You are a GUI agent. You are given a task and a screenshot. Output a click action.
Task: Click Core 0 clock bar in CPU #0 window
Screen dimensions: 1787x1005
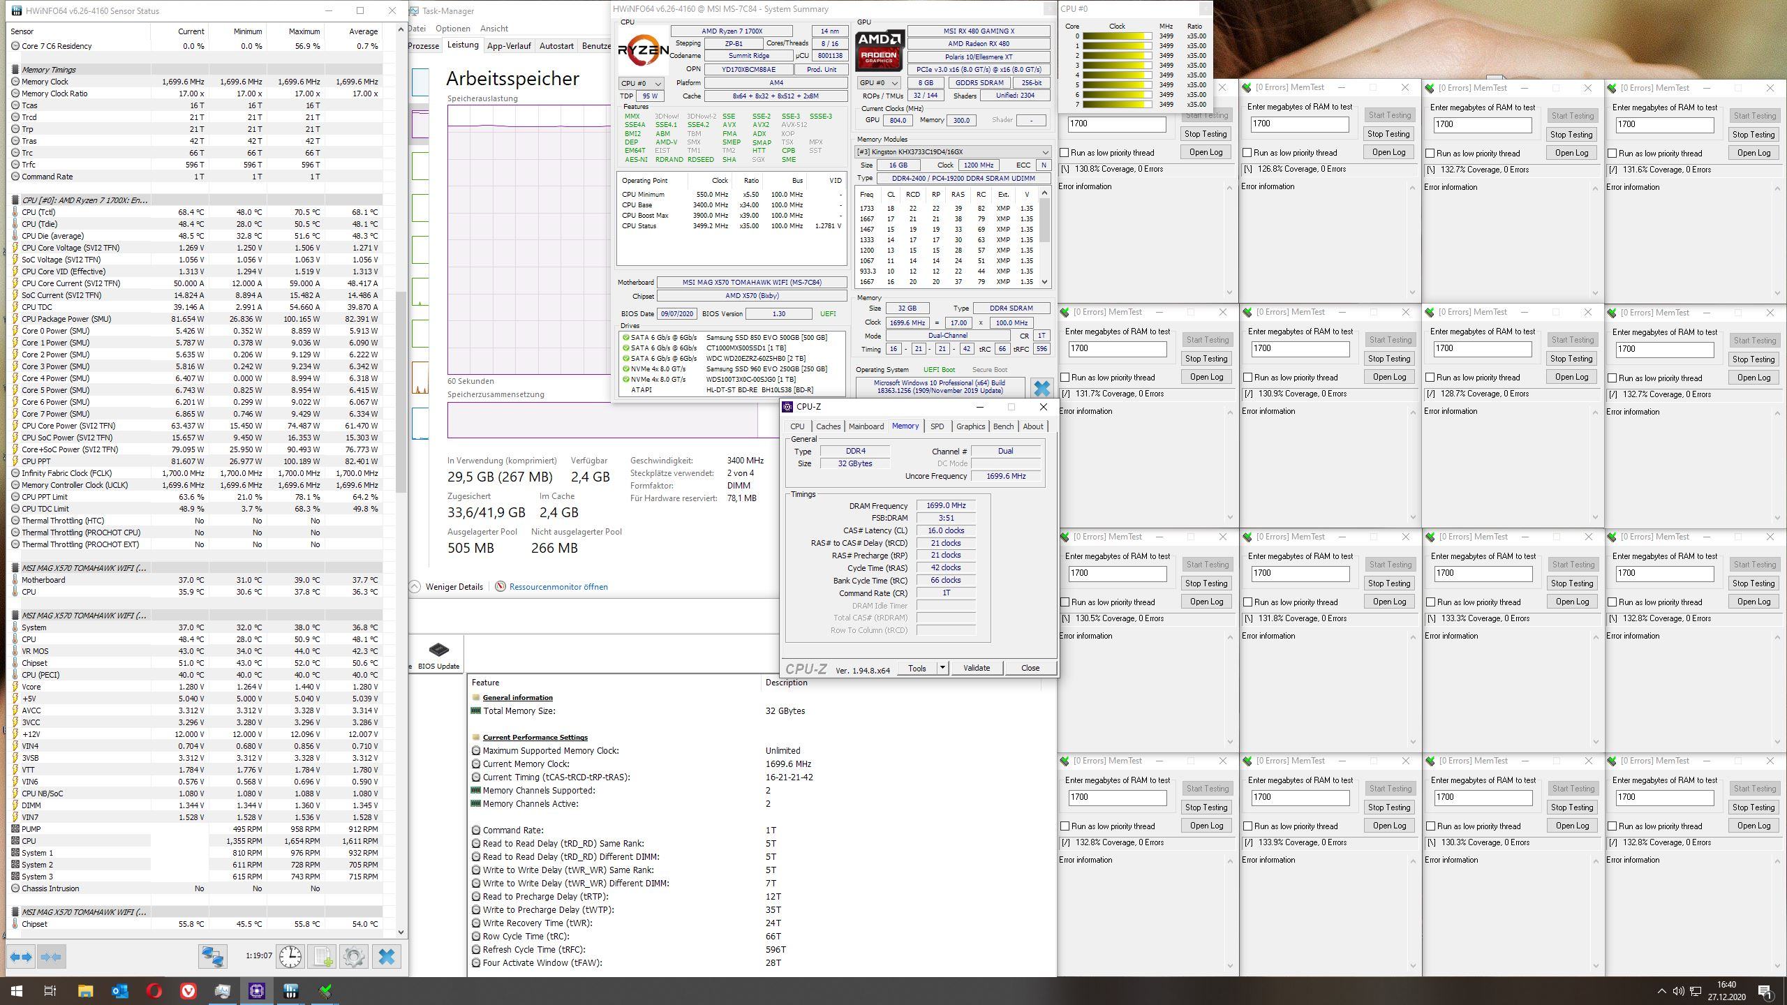coord(1117,36)
